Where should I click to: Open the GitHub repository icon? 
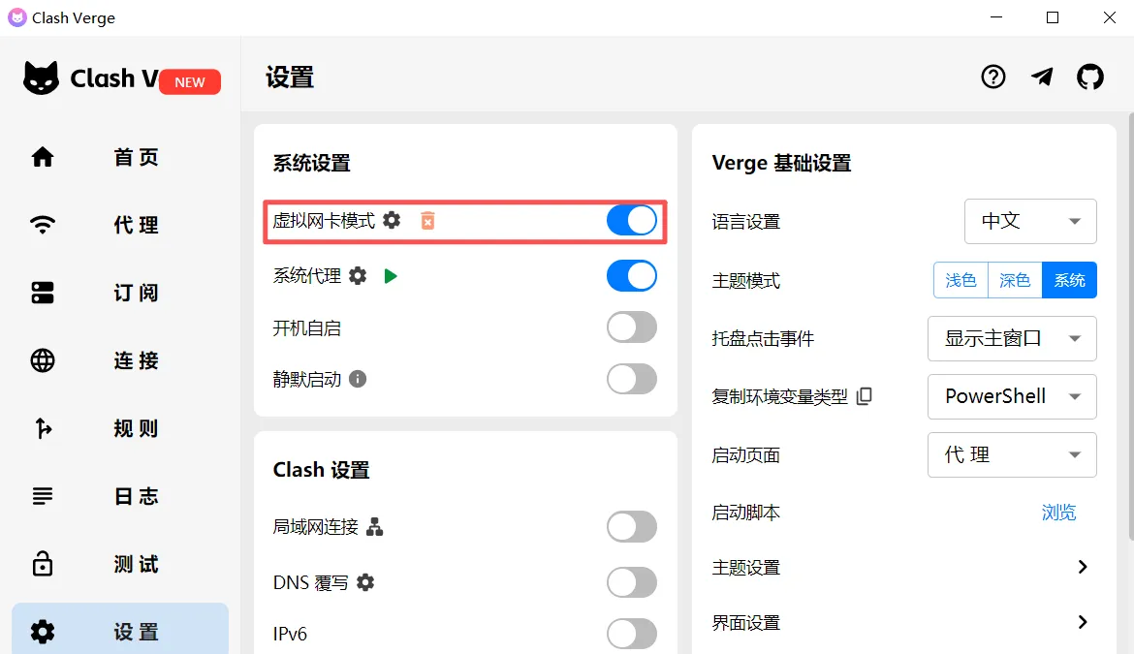(1090, 77)
